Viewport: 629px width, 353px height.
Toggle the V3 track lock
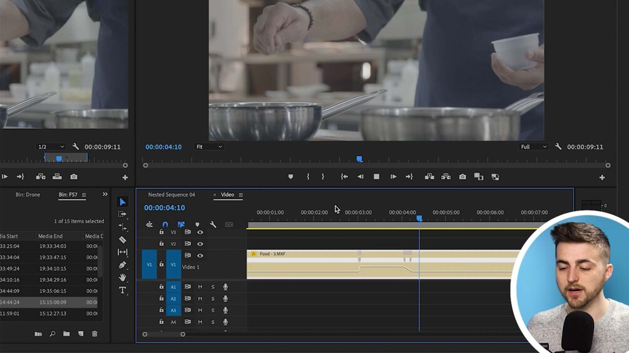tap(161, 232)
